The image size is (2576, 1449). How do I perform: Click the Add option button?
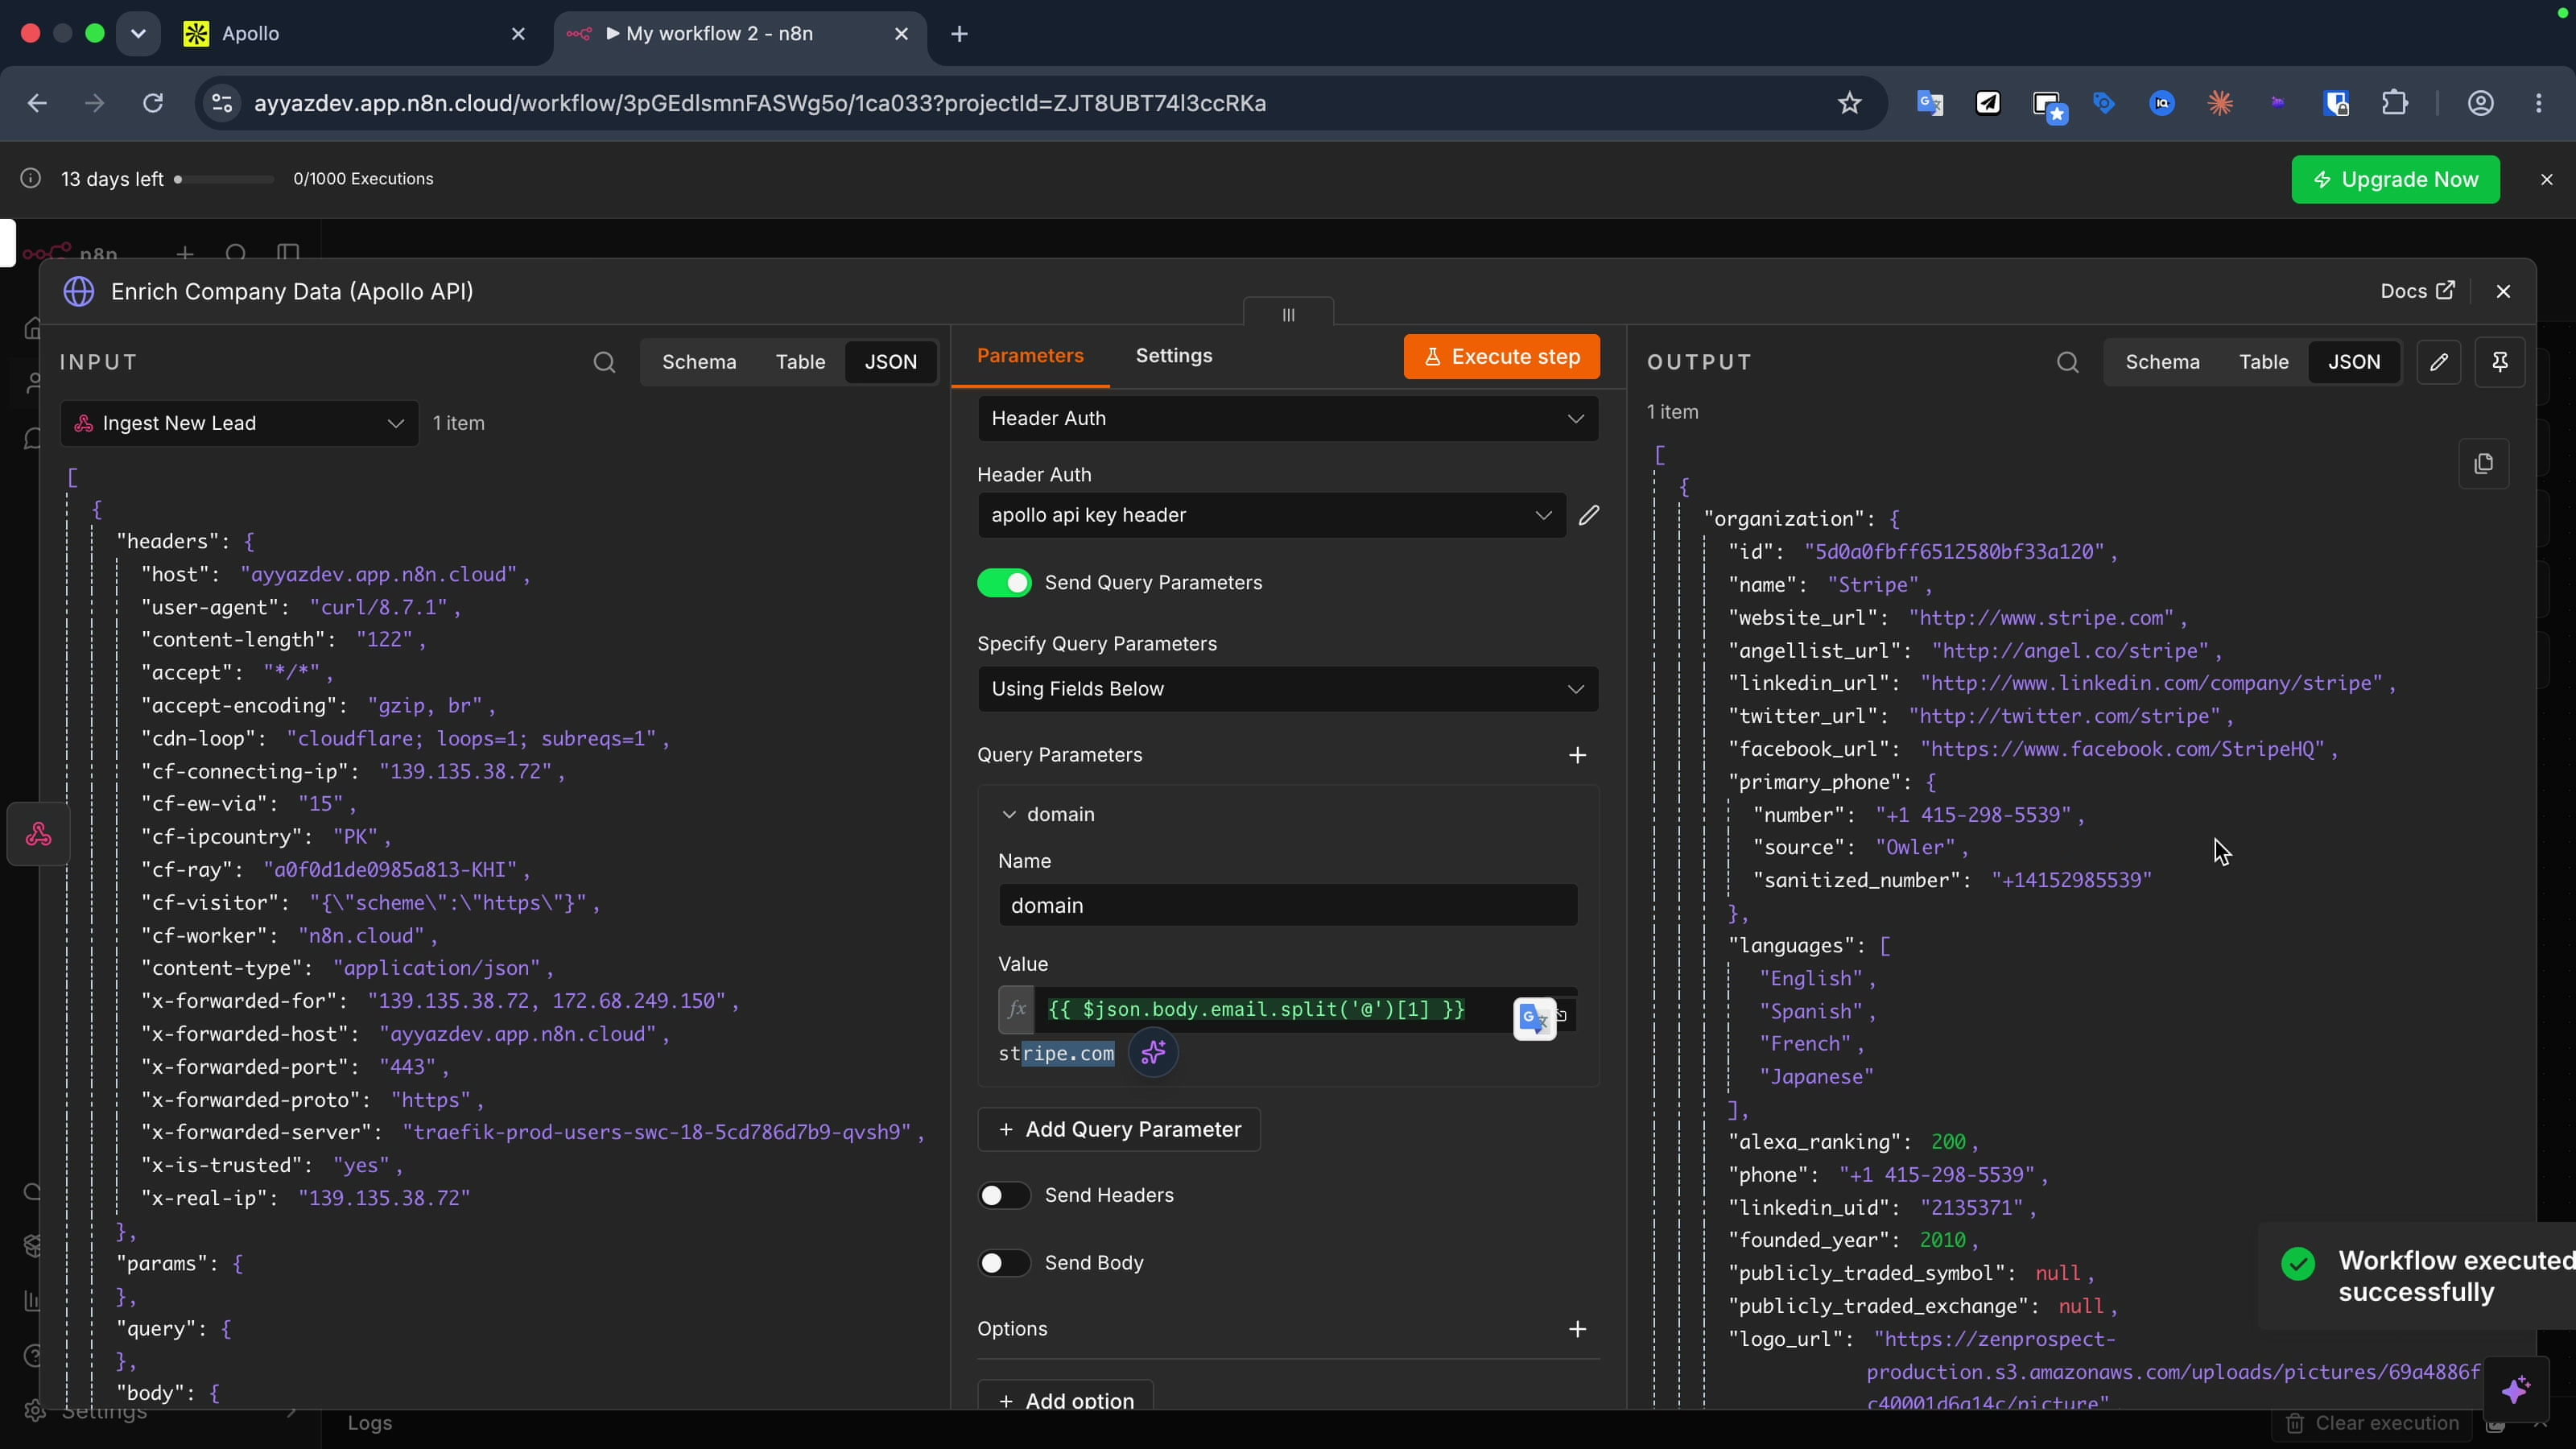coord(1065,1400)
